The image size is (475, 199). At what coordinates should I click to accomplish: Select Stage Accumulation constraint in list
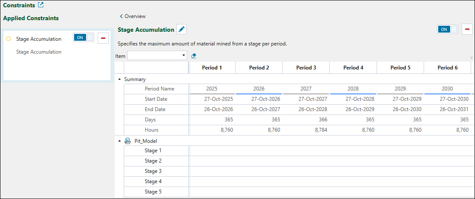[x=39, y=39]
